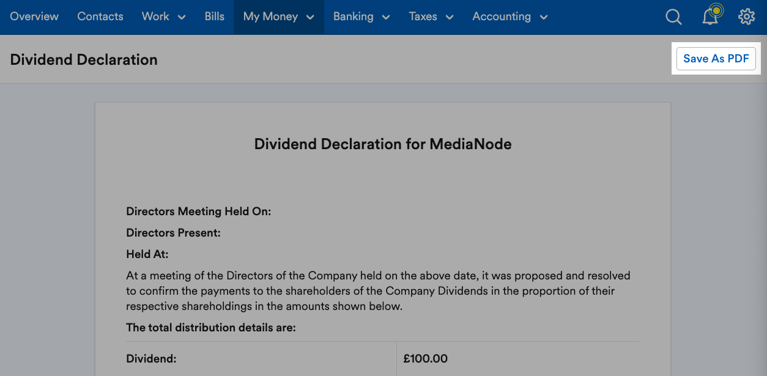Select the Directors Present label
The height and width of the screenshot is (376, 767).
(x=173, y=233)
